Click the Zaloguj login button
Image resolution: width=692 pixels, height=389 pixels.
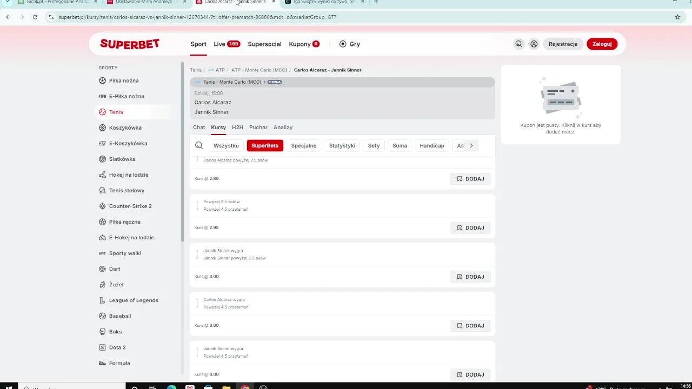click(x=602, y=44)
